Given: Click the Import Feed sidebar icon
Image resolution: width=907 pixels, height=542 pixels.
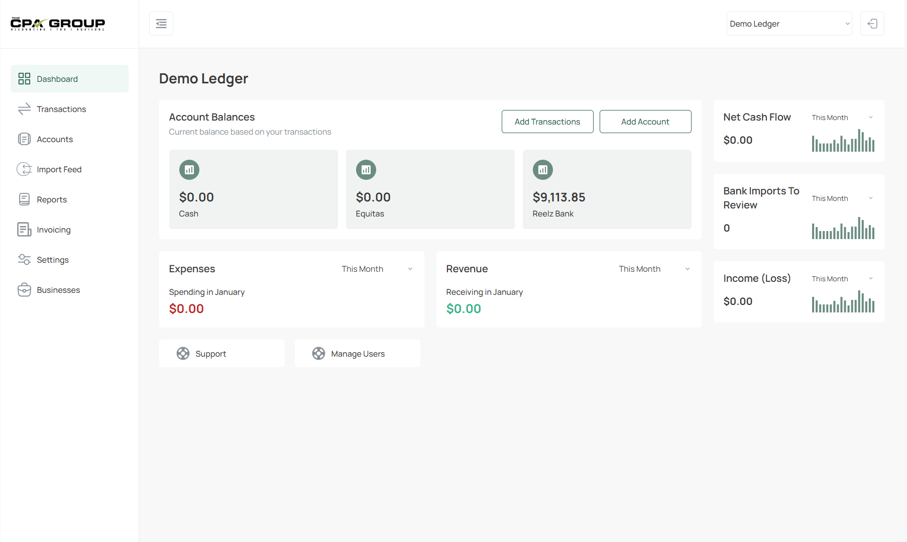Looking at the screenshot, I should click(24, 169).
